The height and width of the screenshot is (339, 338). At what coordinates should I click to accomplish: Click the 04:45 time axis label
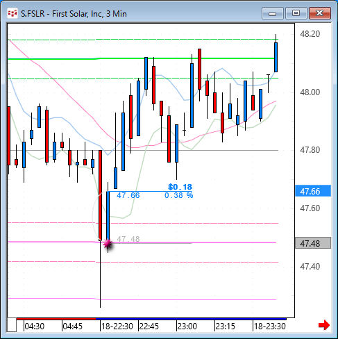73,326
